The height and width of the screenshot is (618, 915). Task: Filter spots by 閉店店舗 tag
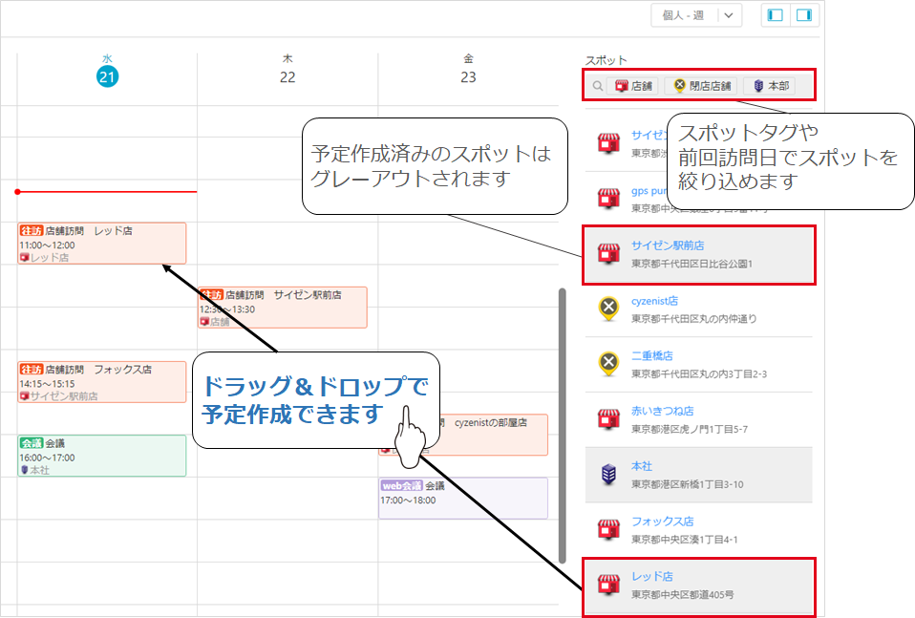click(702, 86)
